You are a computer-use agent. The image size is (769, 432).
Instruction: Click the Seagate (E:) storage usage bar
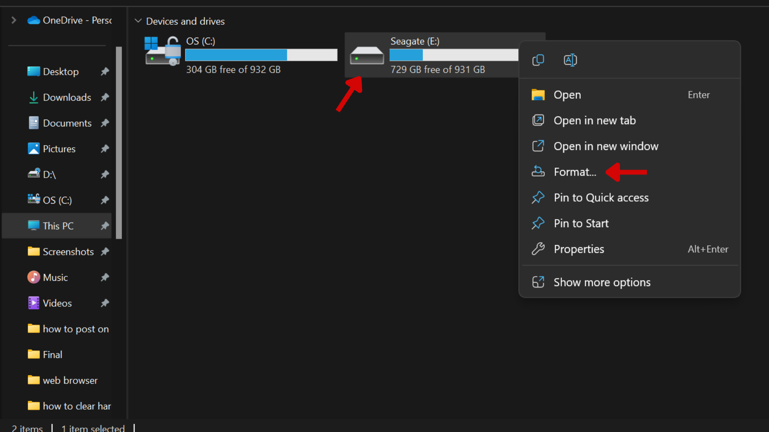[x=454, y=55]
